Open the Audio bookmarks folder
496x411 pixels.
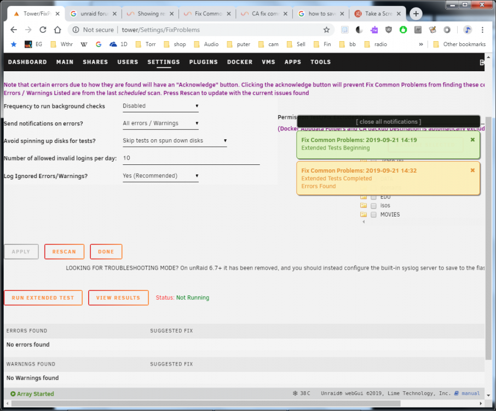tap(206, 44)
